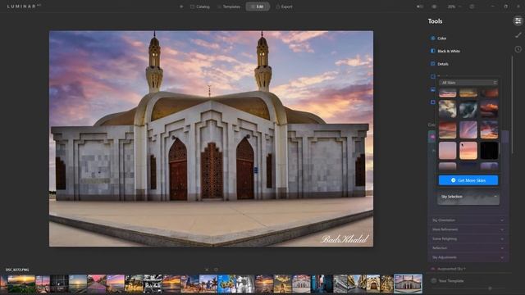
Task: Open the Sky Selection dropdown
Action: (468, 197)
